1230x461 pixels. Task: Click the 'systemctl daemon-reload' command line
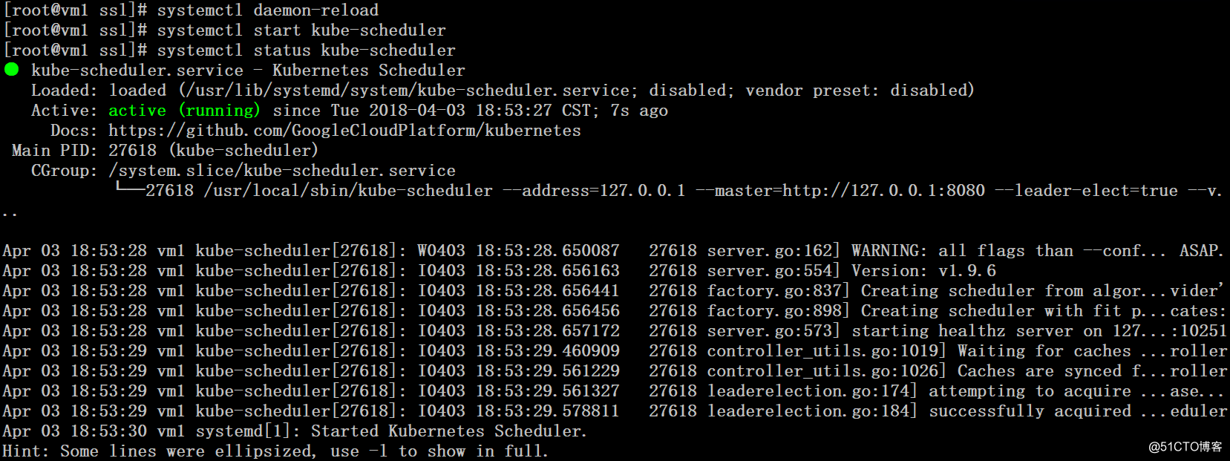(x=191, y=10)
